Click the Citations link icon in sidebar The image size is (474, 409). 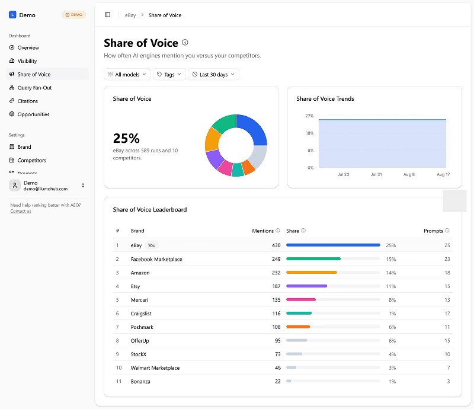(12, 101)
